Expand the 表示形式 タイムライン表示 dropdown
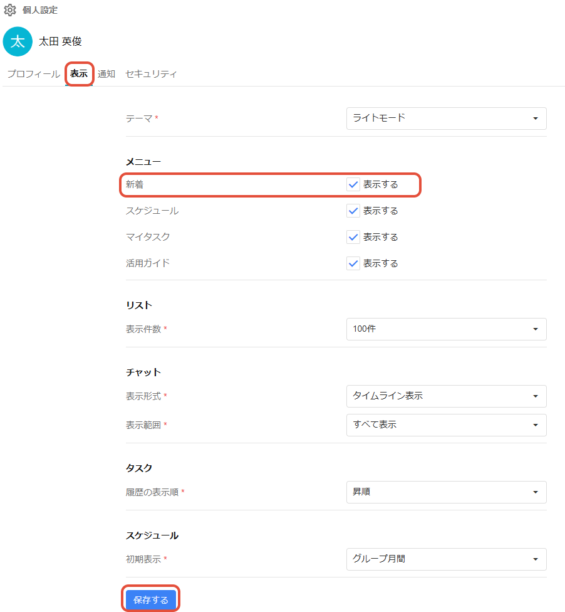 pos(446,396)
